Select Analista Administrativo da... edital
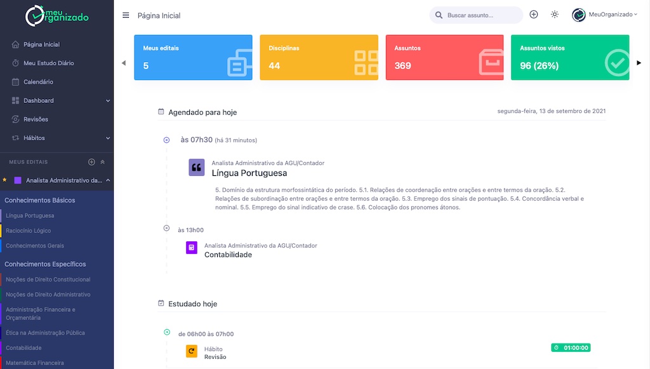 64,180
